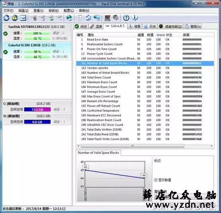Screen dimensions: 221x213
Task: Click SanDisk health bar showing 100 %
Action: [37, 33]
